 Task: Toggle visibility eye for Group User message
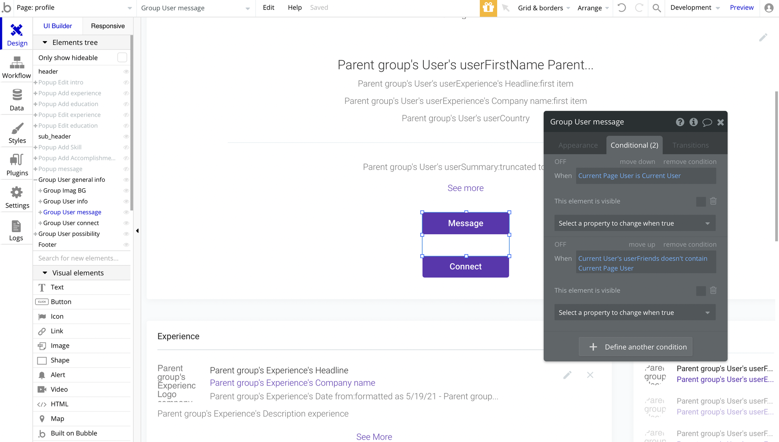click(126, 212)
